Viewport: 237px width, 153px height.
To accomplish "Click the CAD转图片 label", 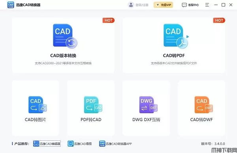I will coord(36,119).
